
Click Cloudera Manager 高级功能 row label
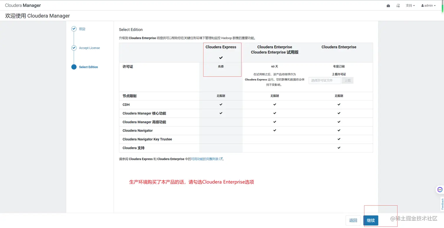tap(144, 122)
